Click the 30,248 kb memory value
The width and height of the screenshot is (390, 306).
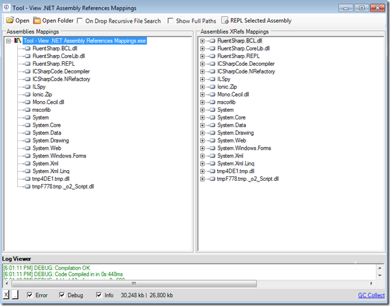[132, 295]
